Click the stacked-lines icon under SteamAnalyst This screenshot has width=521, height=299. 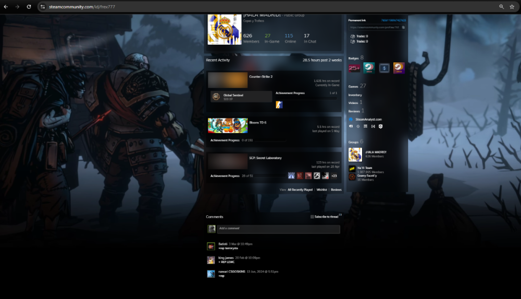click(366, 126)
